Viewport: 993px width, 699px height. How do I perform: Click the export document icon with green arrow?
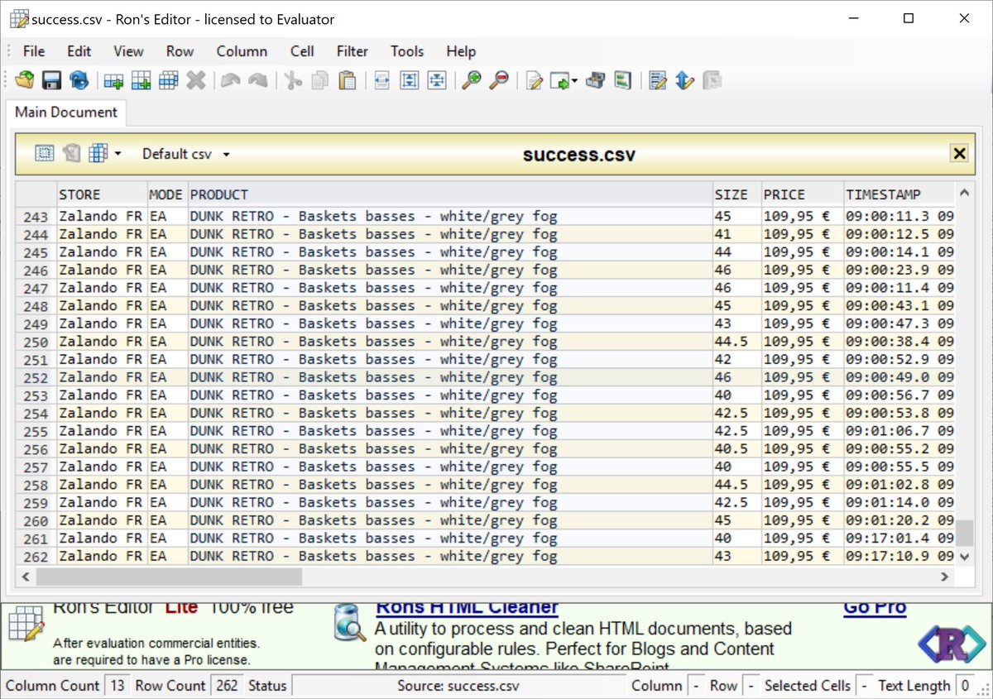pyautogui.click(x=560, y=80)
